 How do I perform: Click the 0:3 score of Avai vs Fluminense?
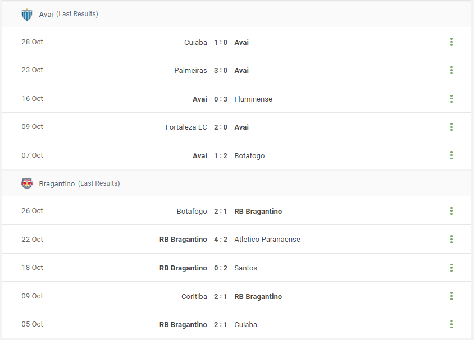pyautogui.click(x=221, y=99)
